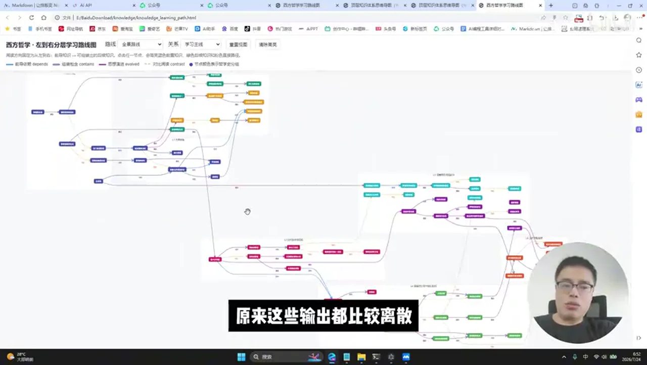647x365 pixels.
Task: Click the 组装包含 contains legend entry
Action: 73,64
